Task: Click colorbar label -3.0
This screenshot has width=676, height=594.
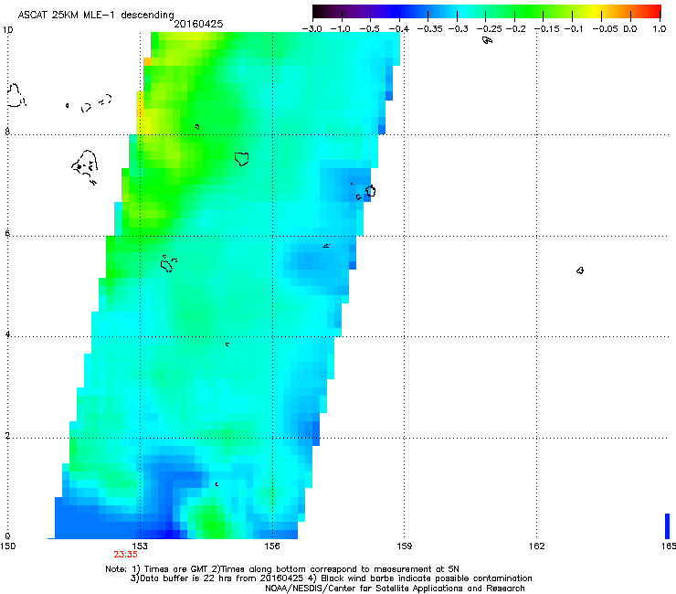Action: [312, 29]
